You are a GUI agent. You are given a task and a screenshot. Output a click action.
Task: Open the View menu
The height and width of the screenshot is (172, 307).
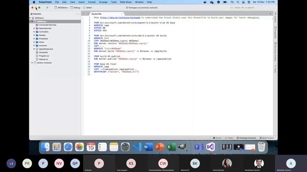click(72, 2)
